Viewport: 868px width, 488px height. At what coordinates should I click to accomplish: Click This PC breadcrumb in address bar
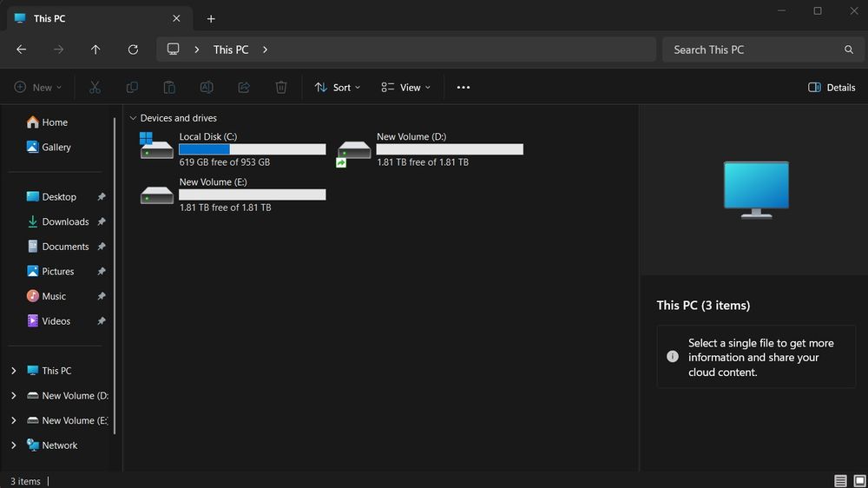(231, 49)
